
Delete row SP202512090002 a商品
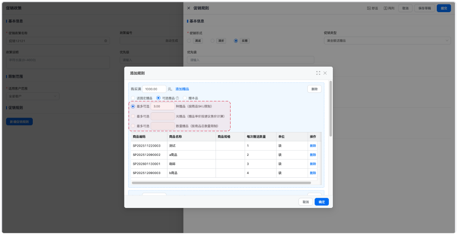coord(313,155)
